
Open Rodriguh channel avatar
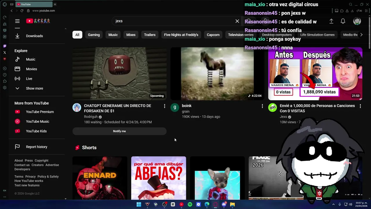77,107
